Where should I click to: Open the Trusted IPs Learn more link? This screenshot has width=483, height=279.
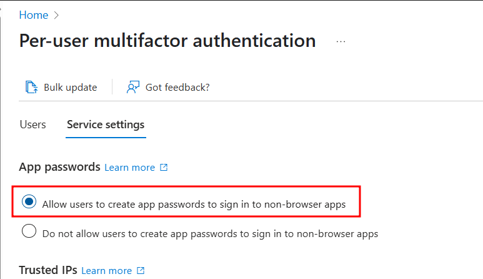click(x=106, y=271)
